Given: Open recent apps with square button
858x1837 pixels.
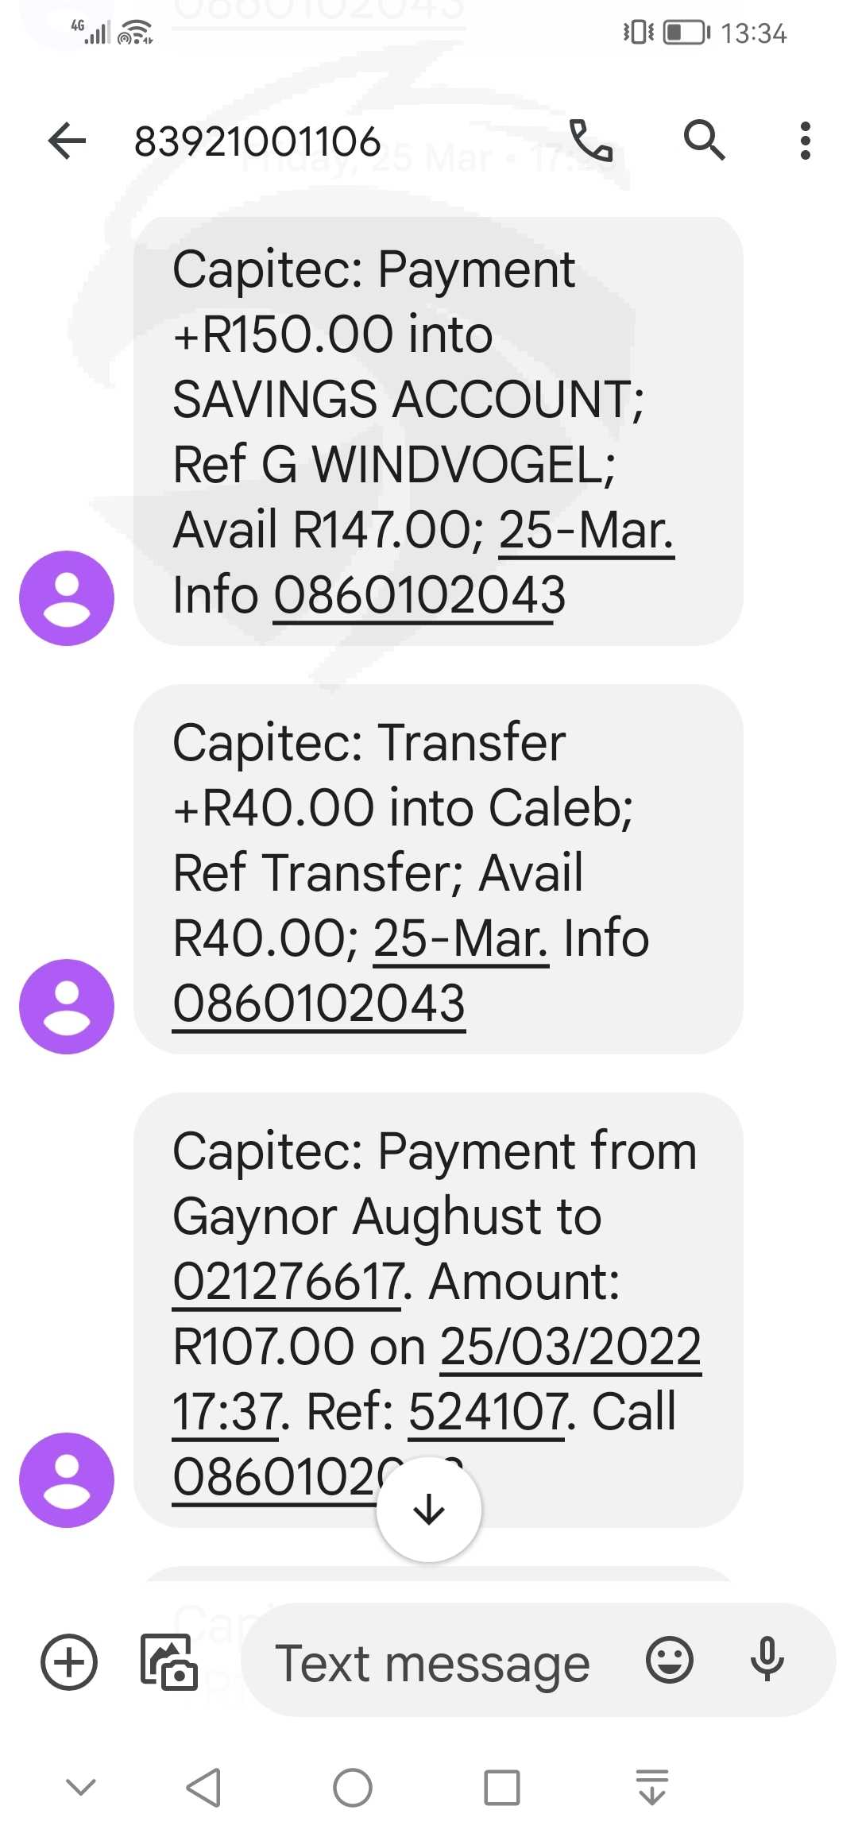Looking at the screenshot, I should [x=502, y=1789].
